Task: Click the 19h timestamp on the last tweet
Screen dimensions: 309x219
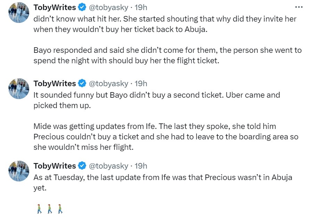Action: tap(141, 166)
